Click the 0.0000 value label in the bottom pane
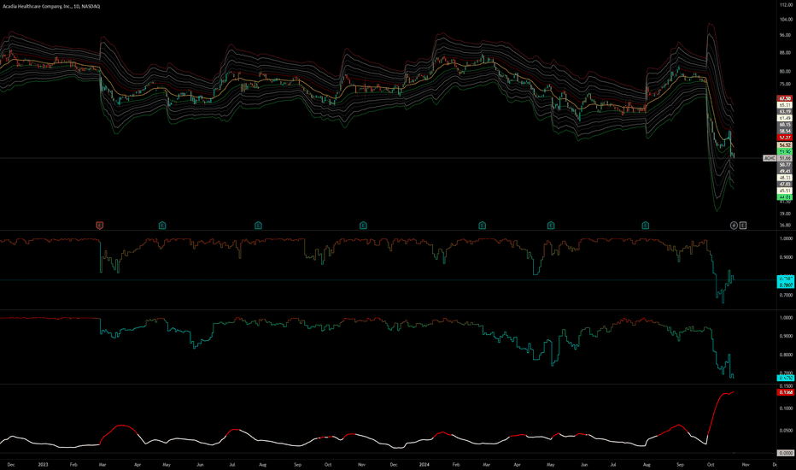Screen dimensions: 796x470 (x=786, y=453)
